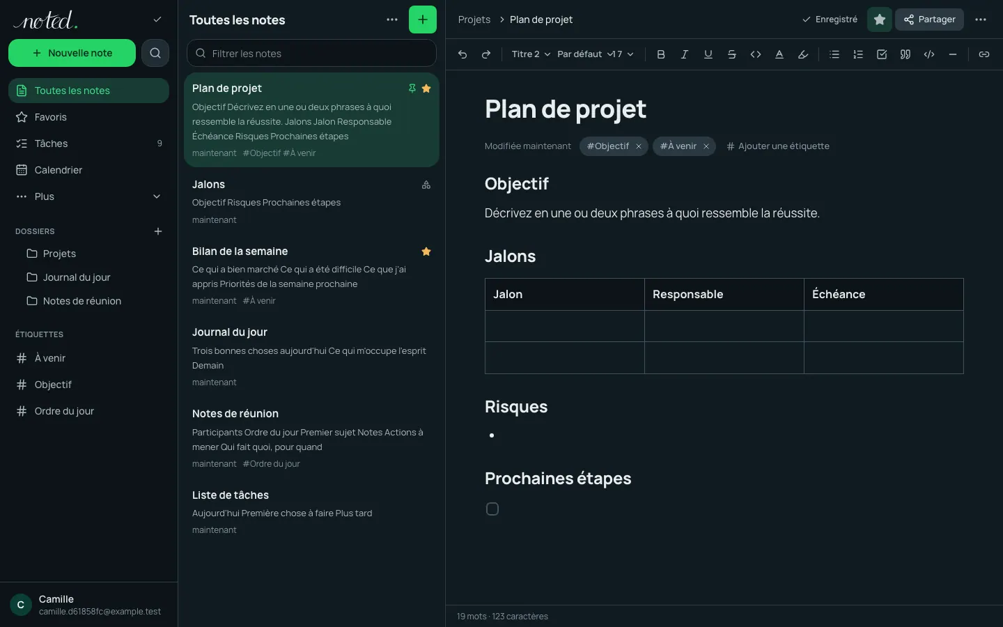The width and height of the screenshot is (1003, 627).
Task: Toggle strikethrough formatting
Action: coord(732,54)
